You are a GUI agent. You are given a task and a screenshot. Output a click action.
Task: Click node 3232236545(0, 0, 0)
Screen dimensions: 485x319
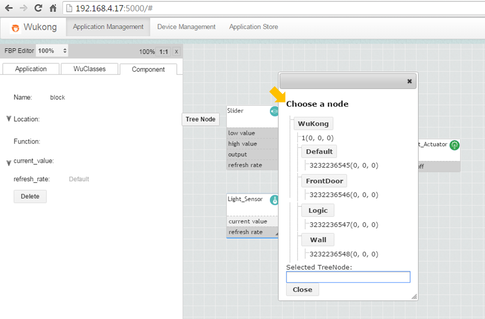pos(344,166)
